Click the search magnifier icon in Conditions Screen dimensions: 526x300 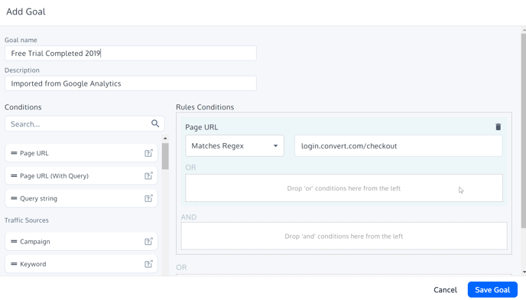(x=155, y=123)
